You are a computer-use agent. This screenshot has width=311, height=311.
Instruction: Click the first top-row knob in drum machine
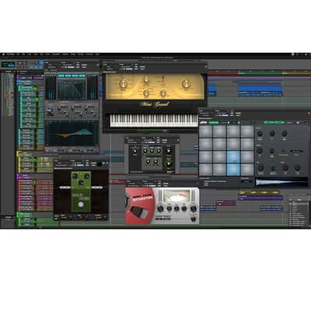point(260,134)
